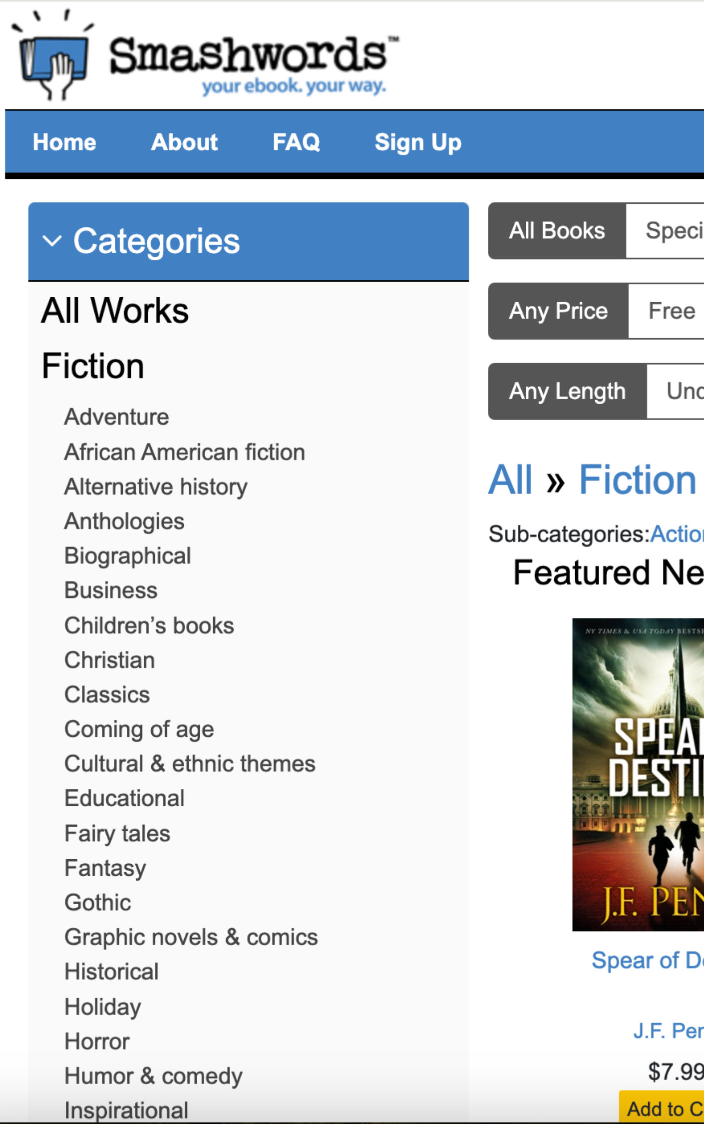Open the Horror category
704x1124 pixels.
point(96,1041)
